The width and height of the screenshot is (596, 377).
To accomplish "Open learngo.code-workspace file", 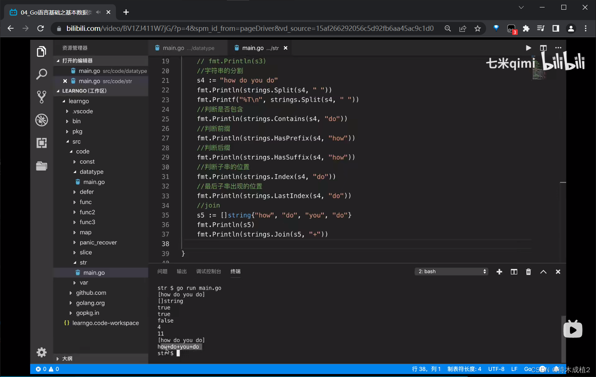I will tap(101, 323).
